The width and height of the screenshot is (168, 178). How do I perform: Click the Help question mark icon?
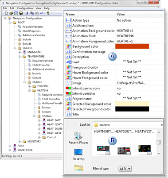(x=48, y=13)
